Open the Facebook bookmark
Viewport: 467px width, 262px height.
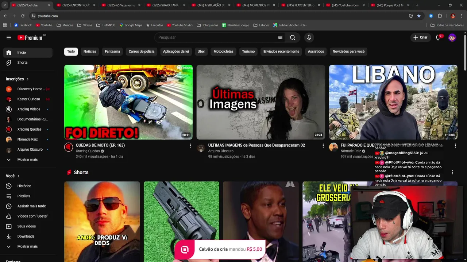click(x=23, y=25)
